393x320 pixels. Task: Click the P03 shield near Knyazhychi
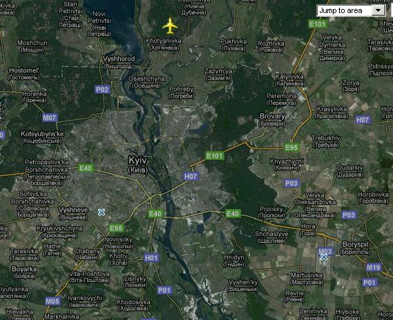[291, 183]
